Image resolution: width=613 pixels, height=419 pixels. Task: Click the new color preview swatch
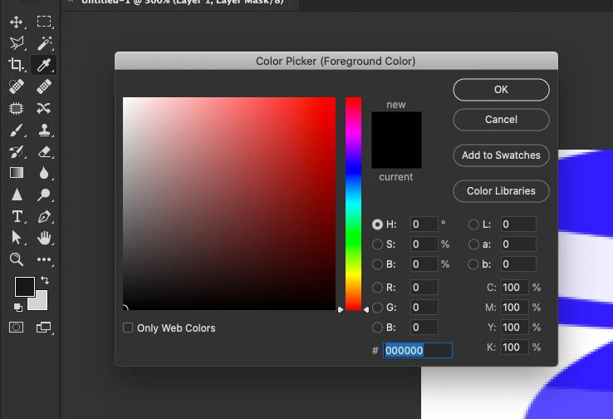coord(396,126)
